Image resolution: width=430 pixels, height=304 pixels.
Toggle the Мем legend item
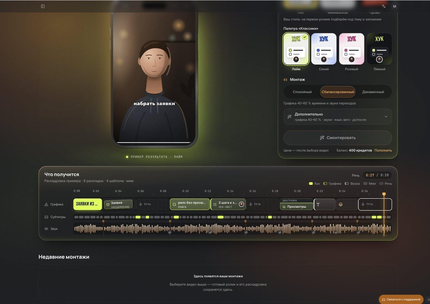coord(370,184)
